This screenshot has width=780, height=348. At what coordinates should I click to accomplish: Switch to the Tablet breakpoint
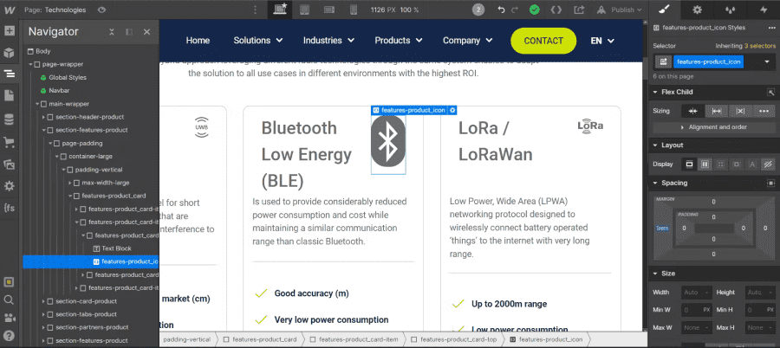[x=305, y=10]
